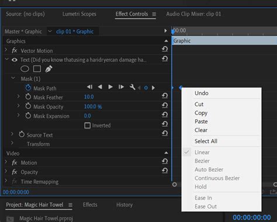Show or hide timeline view arrow
The image size is (277, 222).
[x=165, y=31]
